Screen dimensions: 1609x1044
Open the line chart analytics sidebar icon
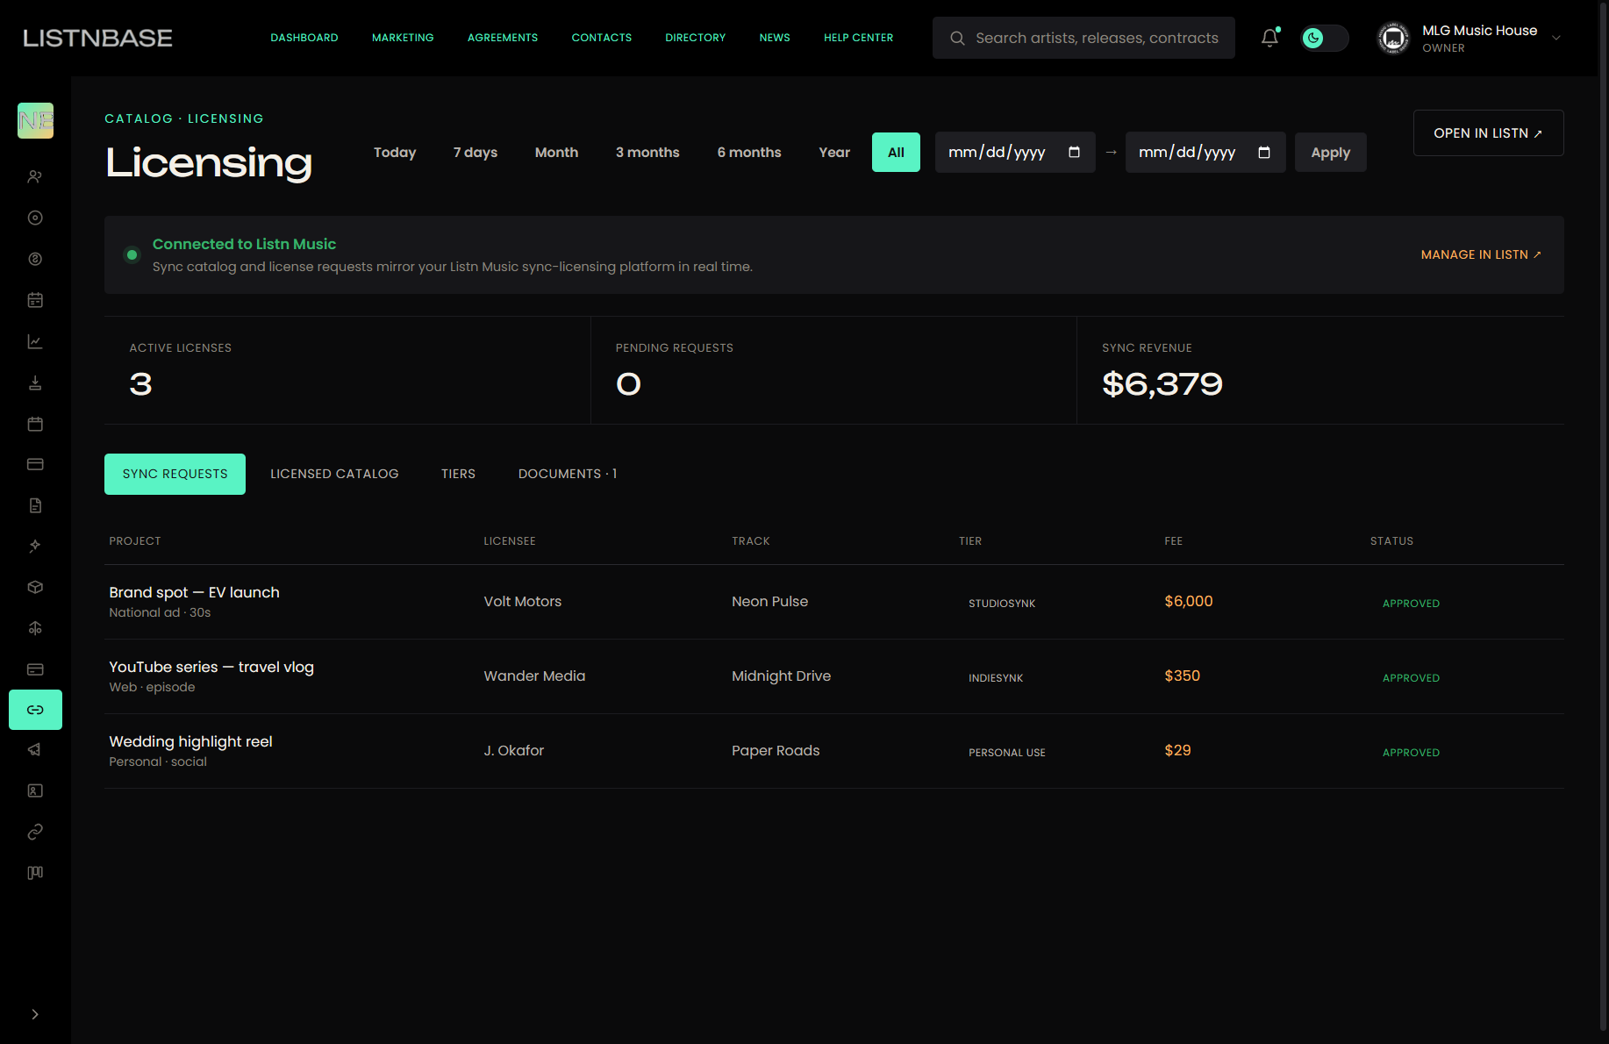tap(35, 341)
